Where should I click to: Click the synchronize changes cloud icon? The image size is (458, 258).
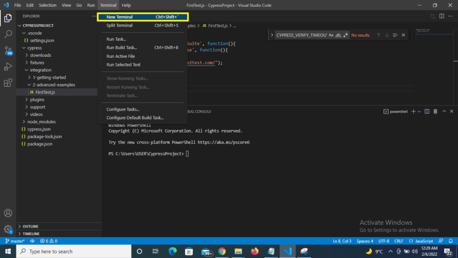click(32, 241)
